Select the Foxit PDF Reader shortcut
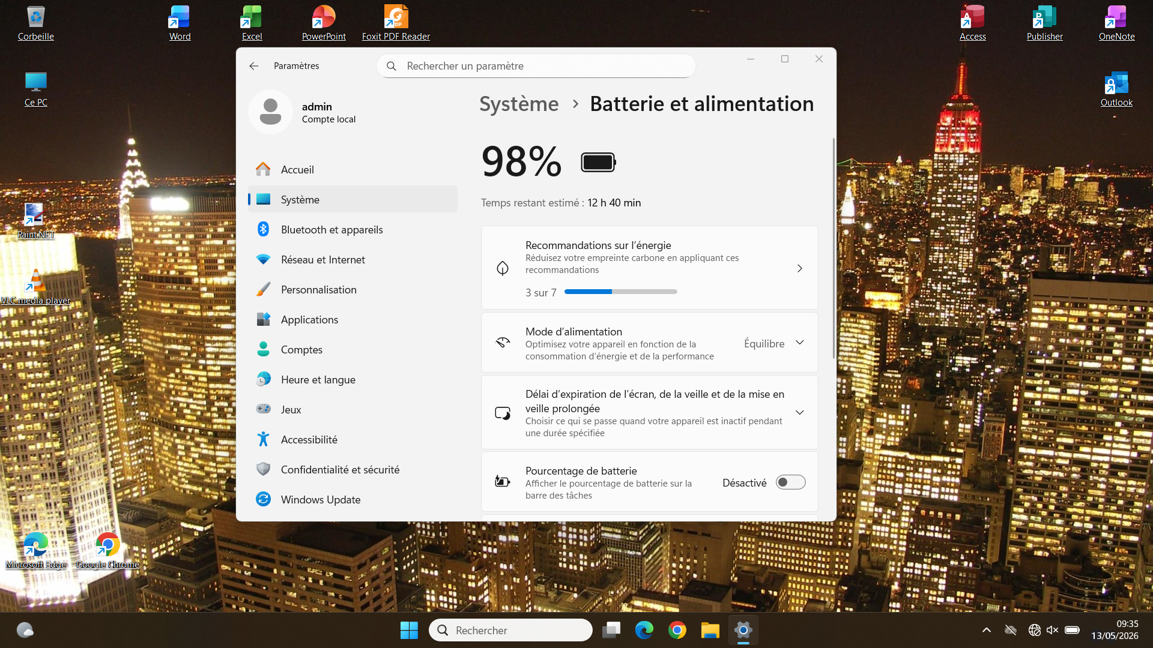The width and height of the screenshot is (1153, 648). (x=396, y=23)
